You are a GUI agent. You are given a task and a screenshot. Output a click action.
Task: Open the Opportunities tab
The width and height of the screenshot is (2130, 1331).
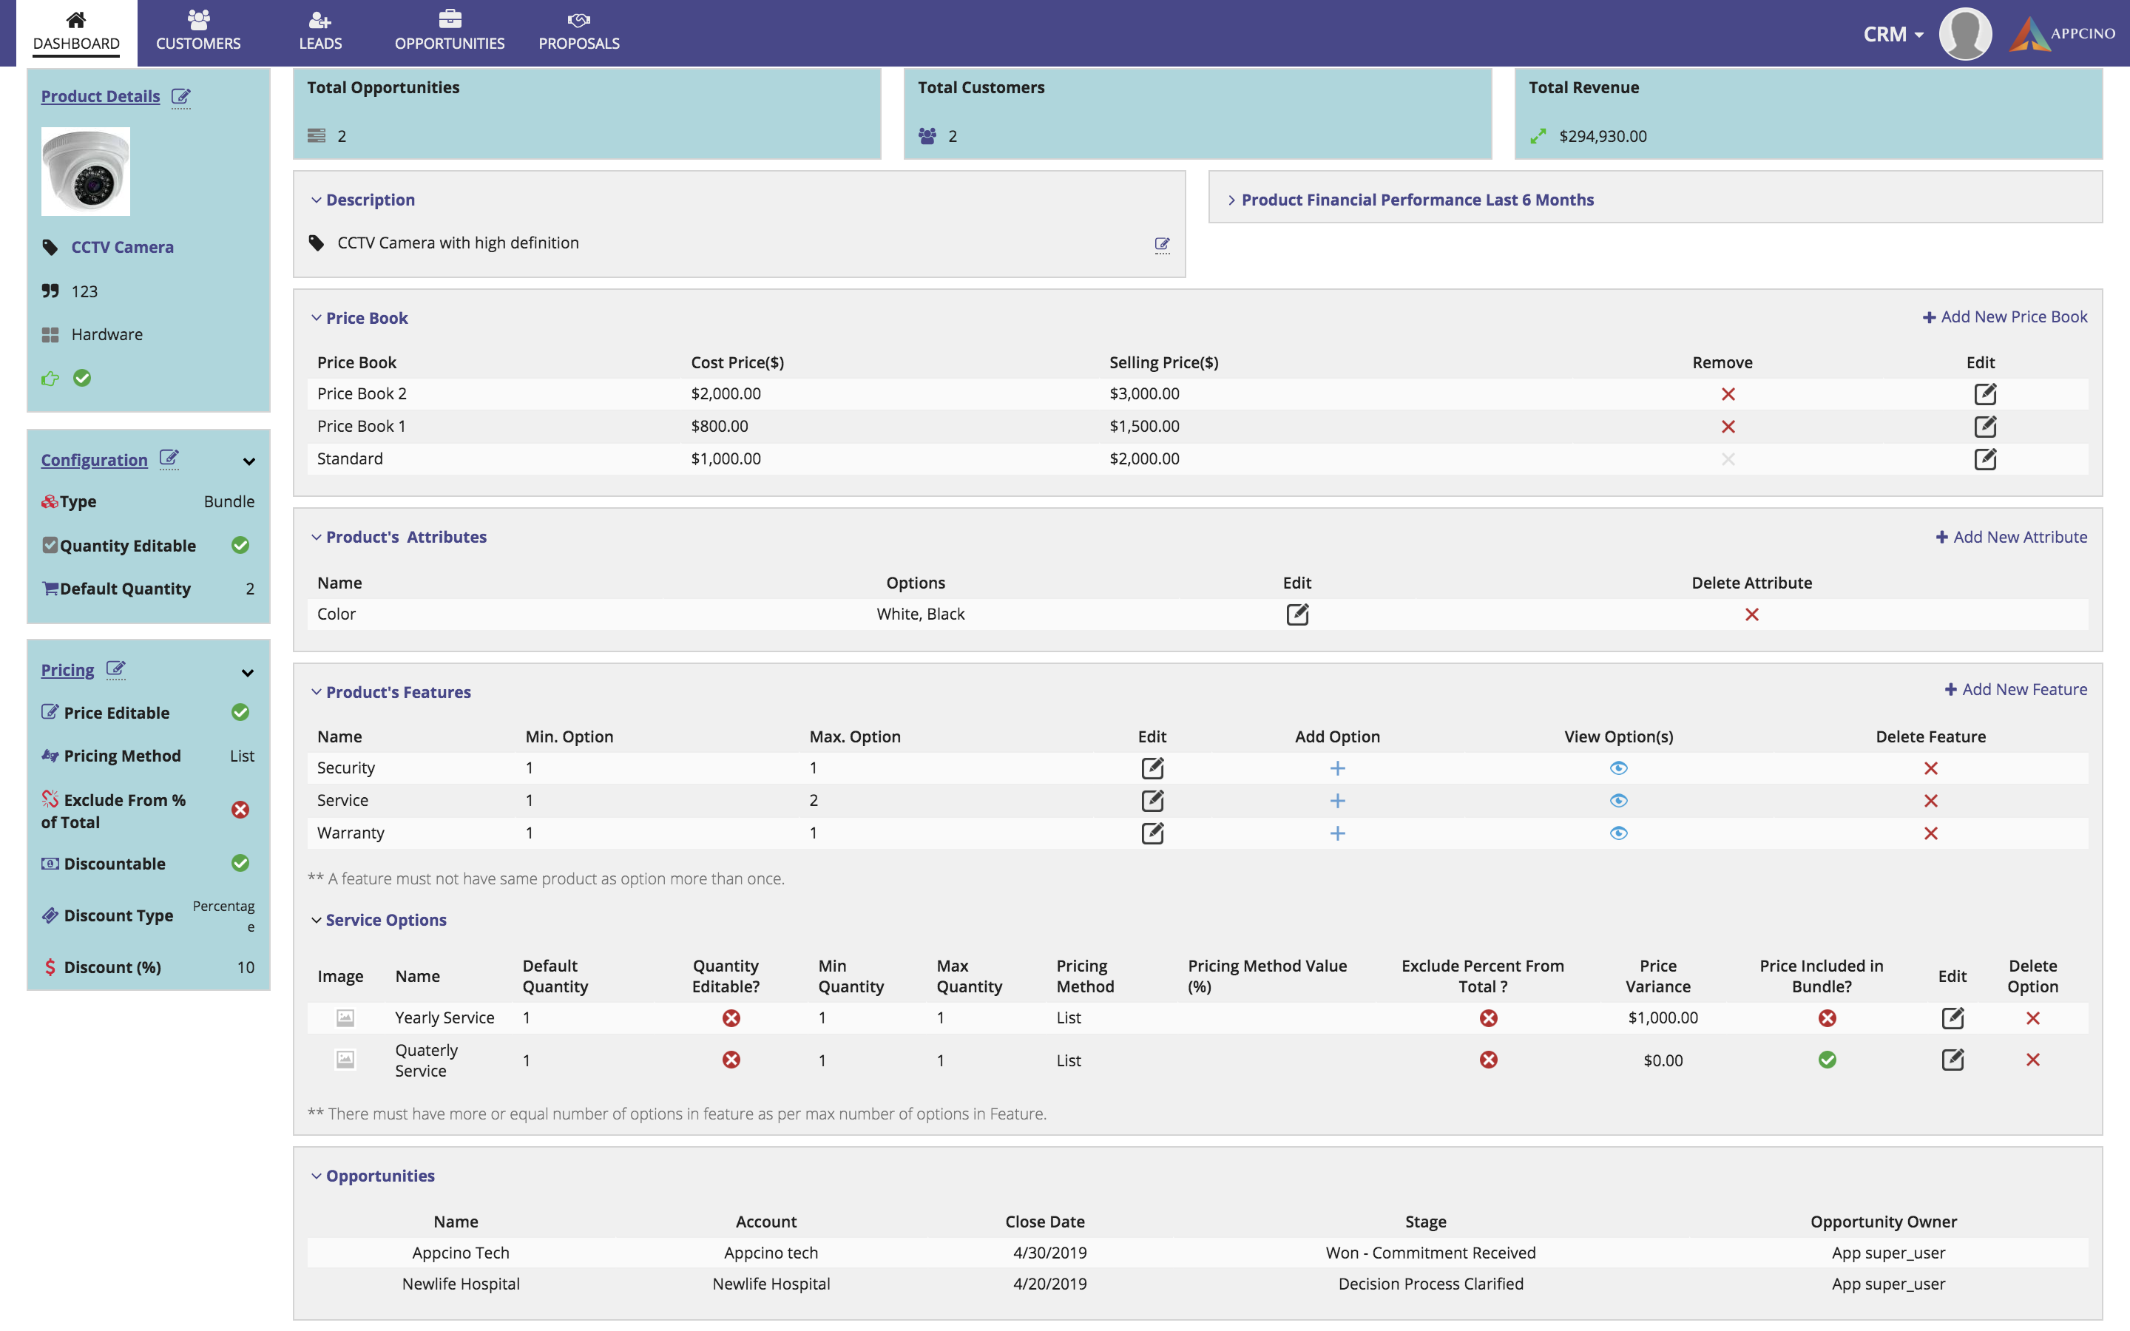(x=449, y=32)
